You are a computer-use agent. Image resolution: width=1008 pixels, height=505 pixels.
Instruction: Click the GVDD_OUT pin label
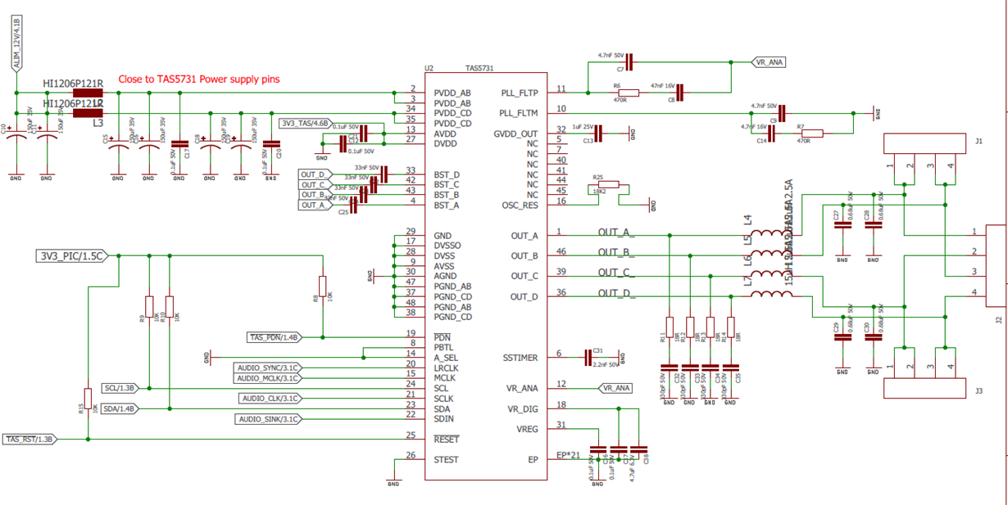pos(516,133)
